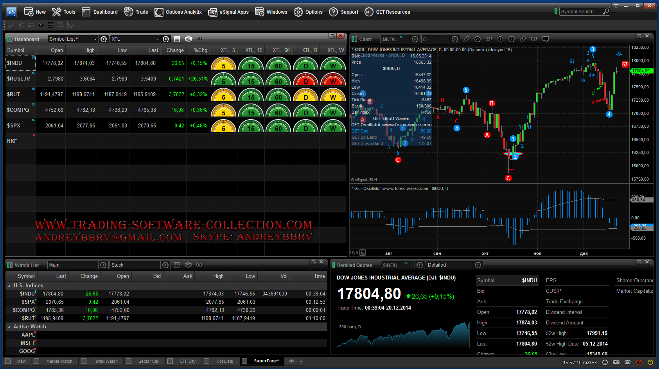Click the Sort icon in Dashboard toolbar
The height and width of the screenshot is (369, 659).
coord(189,39)
